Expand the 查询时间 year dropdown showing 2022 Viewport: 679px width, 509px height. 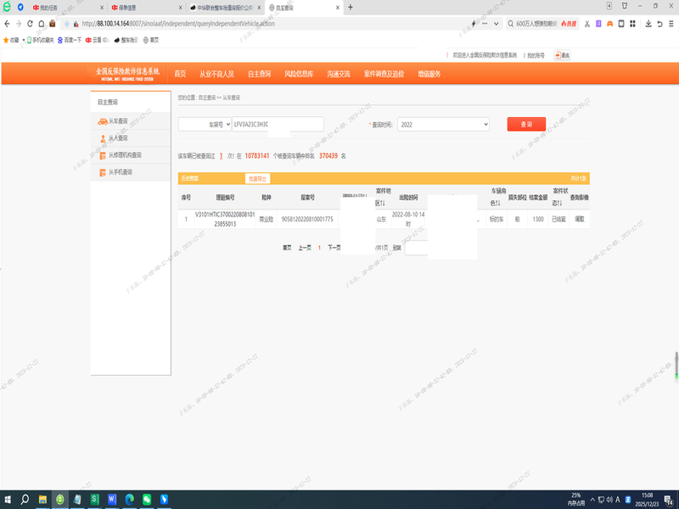443,125
